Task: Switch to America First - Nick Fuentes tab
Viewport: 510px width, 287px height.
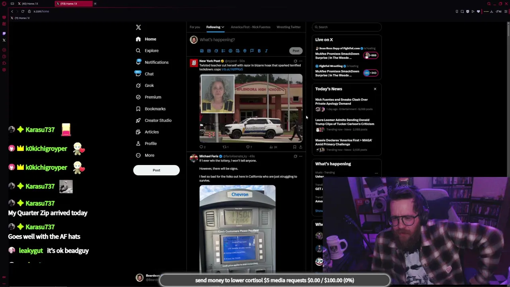Action: (x=251, y=27)
